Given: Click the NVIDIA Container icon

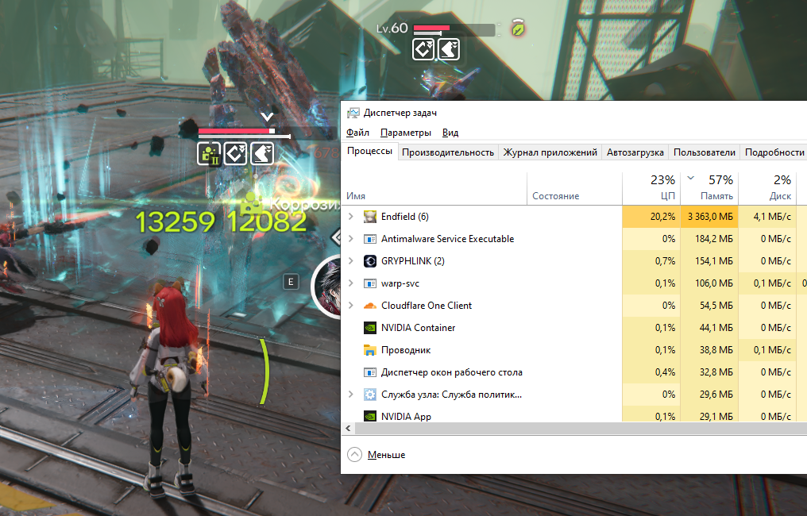Looking at the screenshot, I should (x=369, y=328).
